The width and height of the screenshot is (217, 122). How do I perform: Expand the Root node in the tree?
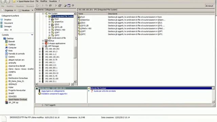click(x=50, y=19)
